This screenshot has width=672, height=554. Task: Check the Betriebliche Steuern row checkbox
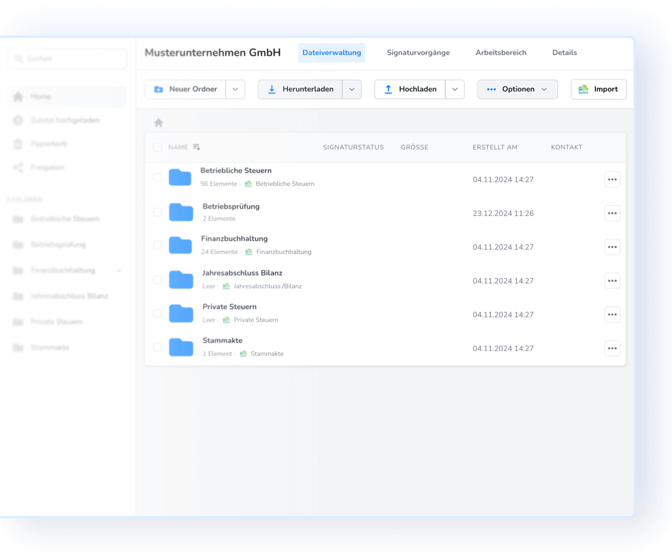[x=157, y=177]
